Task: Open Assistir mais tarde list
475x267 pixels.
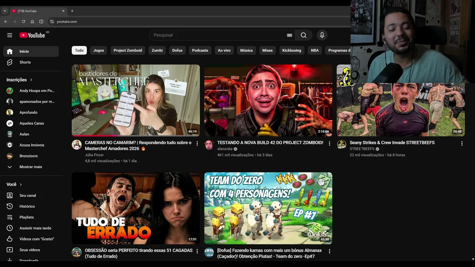Action: pos(31,228)
